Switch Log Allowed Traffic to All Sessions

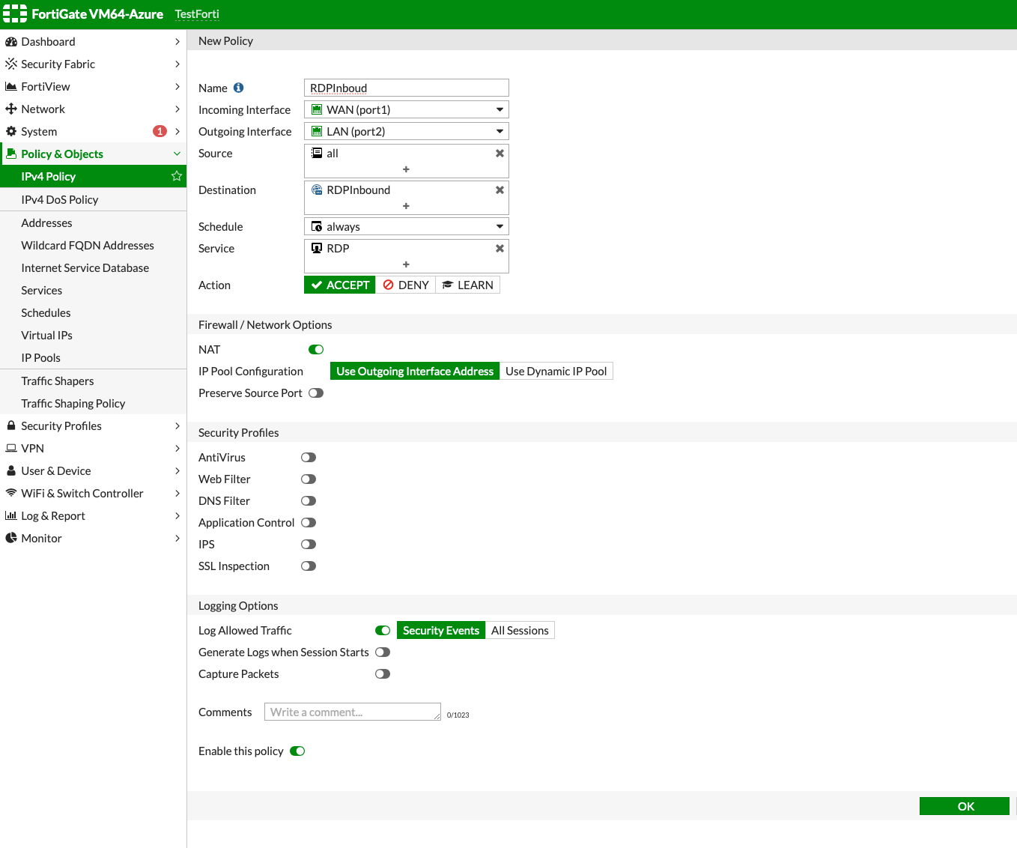(x=520, y=630)
